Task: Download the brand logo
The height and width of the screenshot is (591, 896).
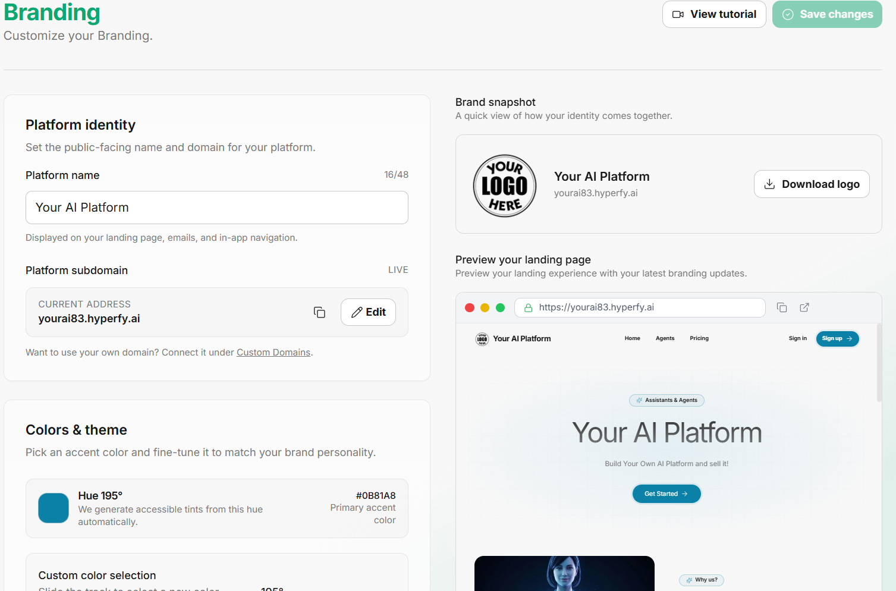Action: point(812,184)
